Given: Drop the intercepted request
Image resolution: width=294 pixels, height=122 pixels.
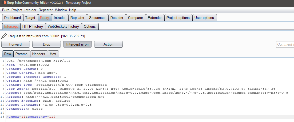Looking at the screenshot, I should [x=46, y=44].
